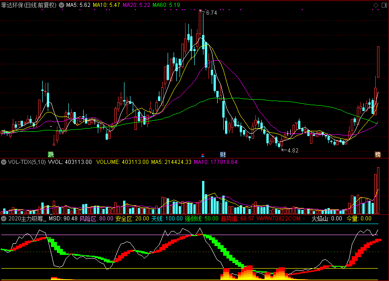Select the MA5 moving average label
This screenshot has width=389, height=281.
pos(78,5)
